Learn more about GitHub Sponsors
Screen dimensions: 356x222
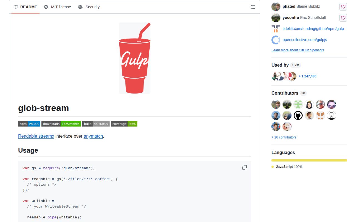pos(298,50)
